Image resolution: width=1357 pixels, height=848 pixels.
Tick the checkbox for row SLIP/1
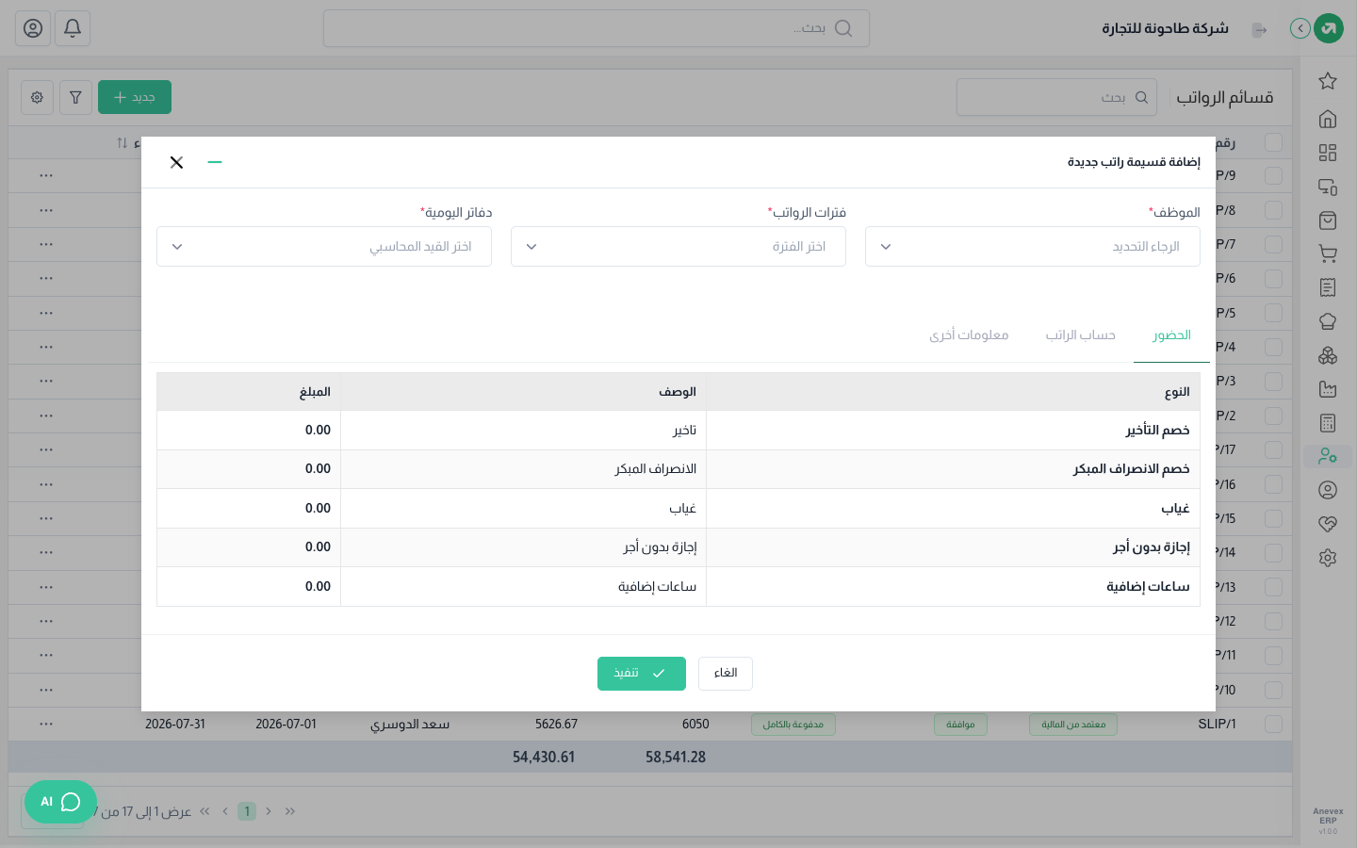1274,724
